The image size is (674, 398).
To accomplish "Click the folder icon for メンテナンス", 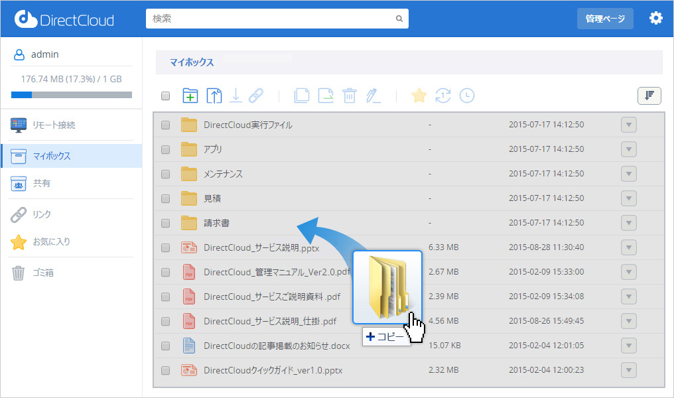I will [189, 174].
